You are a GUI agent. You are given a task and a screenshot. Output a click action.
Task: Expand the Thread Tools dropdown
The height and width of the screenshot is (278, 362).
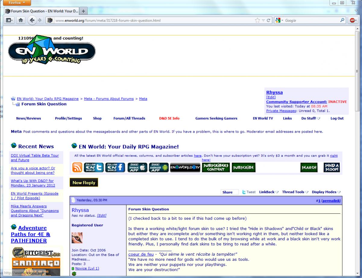click(x=295, y=192)
